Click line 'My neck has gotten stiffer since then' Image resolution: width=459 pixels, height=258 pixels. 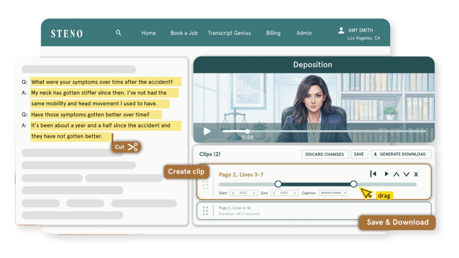99,93
